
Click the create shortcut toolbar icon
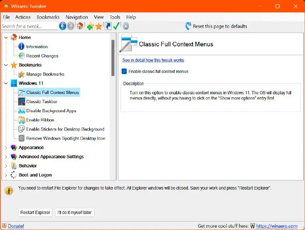(x=108, y=26)
